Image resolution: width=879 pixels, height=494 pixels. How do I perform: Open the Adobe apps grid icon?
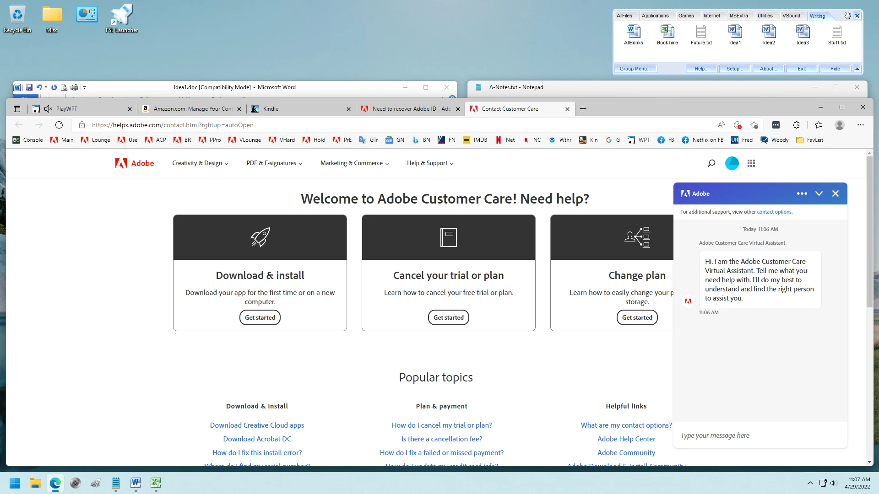[x=751, y=163]
